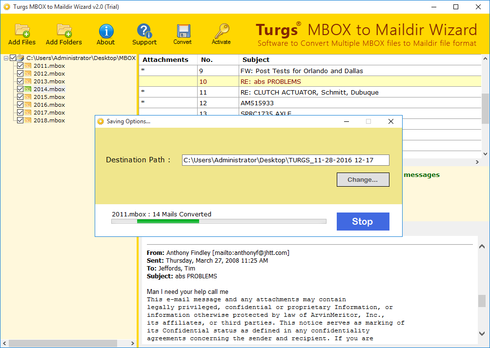Click the envelope icon of 2017.mbox
The width and height of the screenshot is (490, 348).
pyautogui.click(x=28, y=113)
